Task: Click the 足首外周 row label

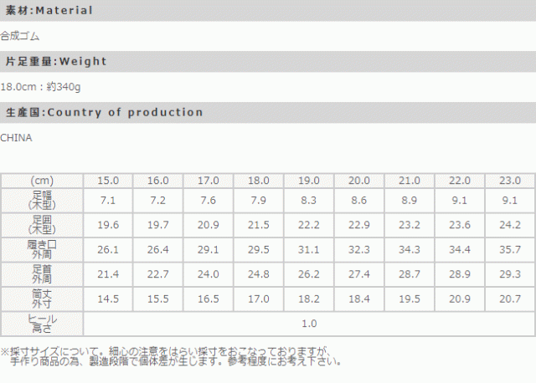Action: tap(42, 273)
